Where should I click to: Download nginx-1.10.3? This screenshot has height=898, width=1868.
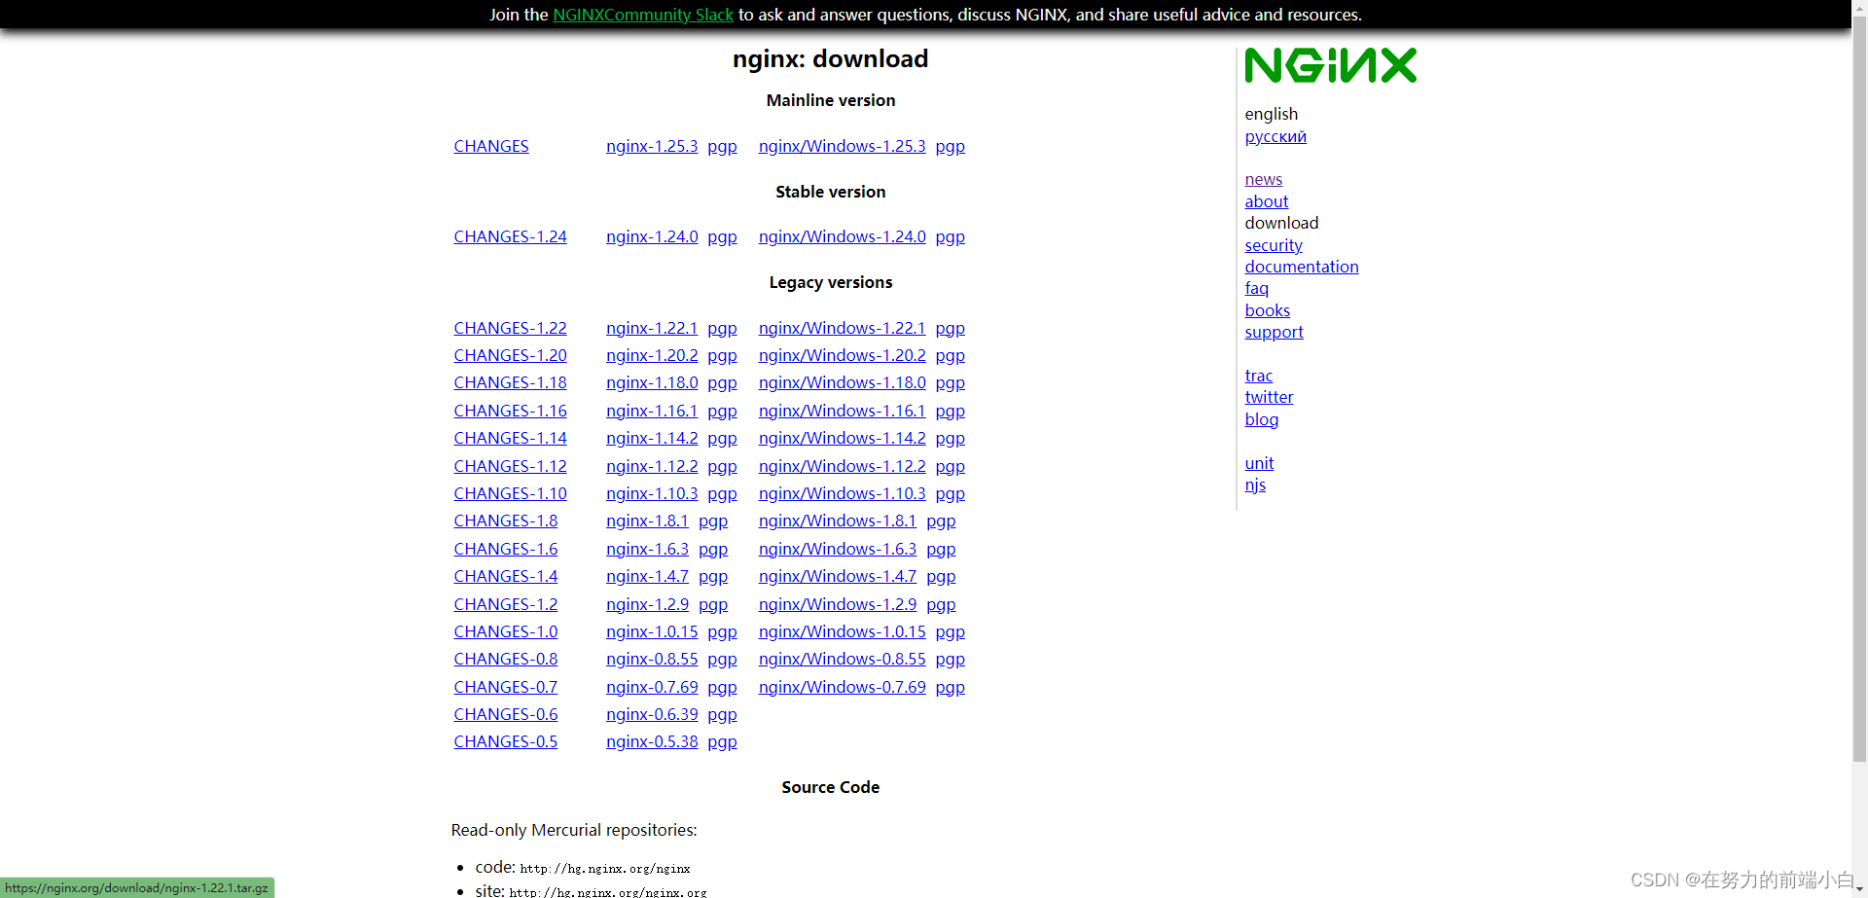click(x=652, y=493)
